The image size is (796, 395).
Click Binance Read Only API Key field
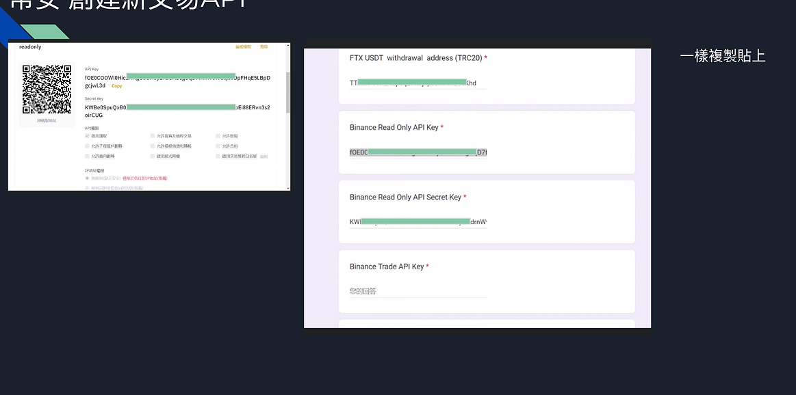coord(418,152)
